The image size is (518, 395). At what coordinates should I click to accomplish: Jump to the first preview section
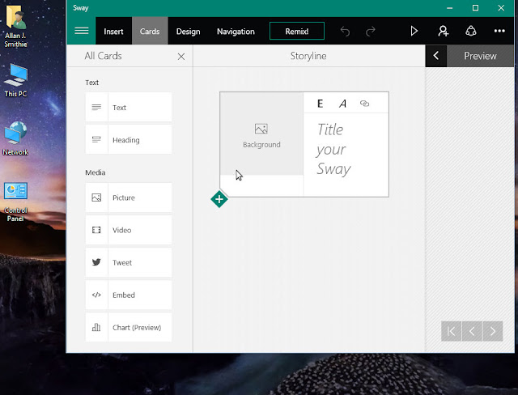[x=451, y=331]
